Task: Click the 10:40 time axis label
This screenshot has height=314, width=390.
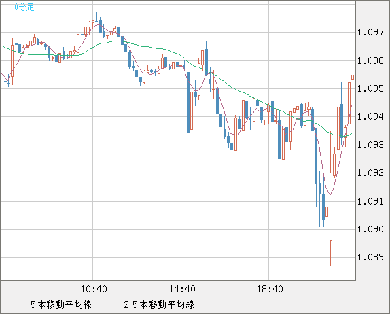Action: [x=94, y=289]
